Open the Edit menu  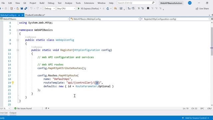(x=10, y=3)
